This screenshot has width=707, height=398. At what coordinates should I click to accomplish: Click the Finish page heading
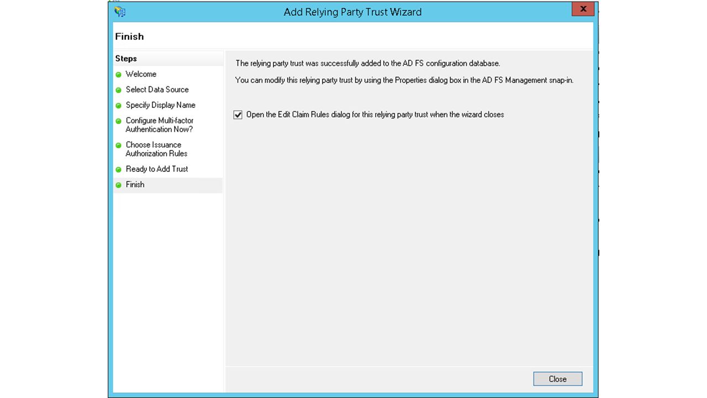pyautogui.click(x=129, y=36)
